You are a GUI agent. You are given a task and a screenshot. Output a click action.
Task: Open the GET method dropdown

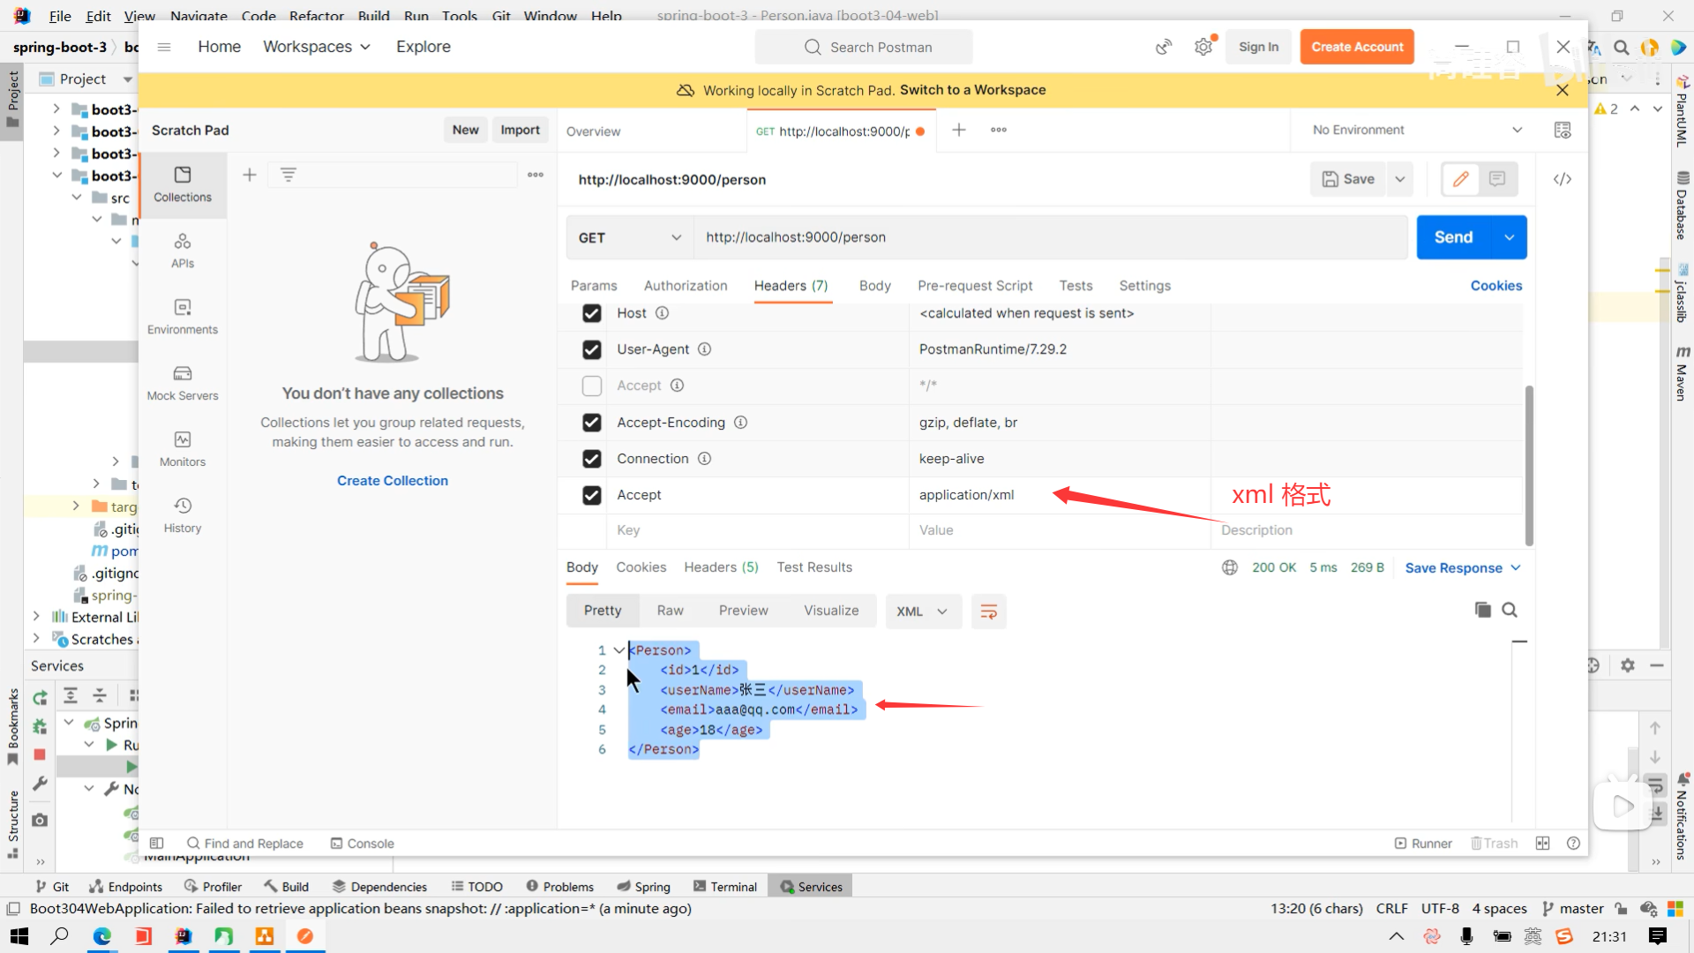[629, 237]
